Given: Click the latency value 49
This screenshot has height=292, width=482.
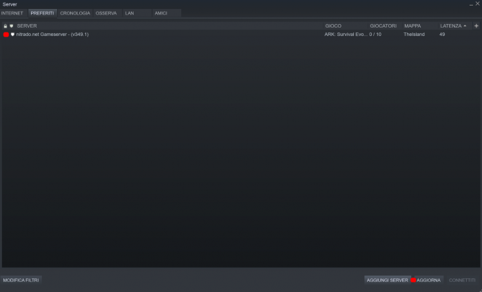Looking at the screenshot, I should pyautogui.click(x=442, y=34).
